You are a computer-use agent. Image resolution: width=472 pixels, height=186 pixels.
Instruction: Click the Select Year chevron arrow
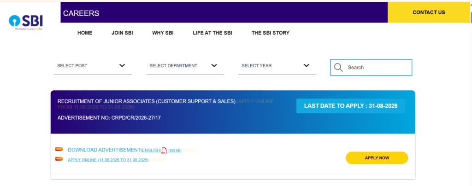(x=307, y=65)
